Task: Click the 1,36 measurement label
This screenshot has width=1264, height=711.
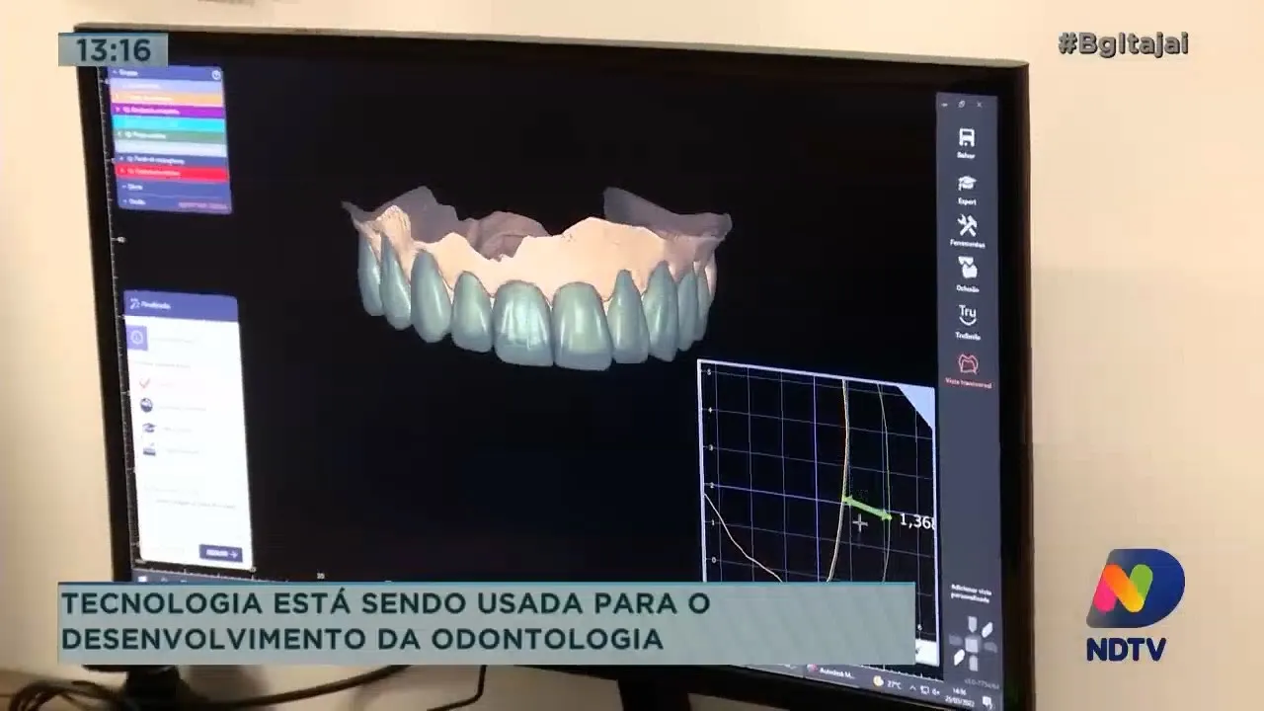Action: 915,520
